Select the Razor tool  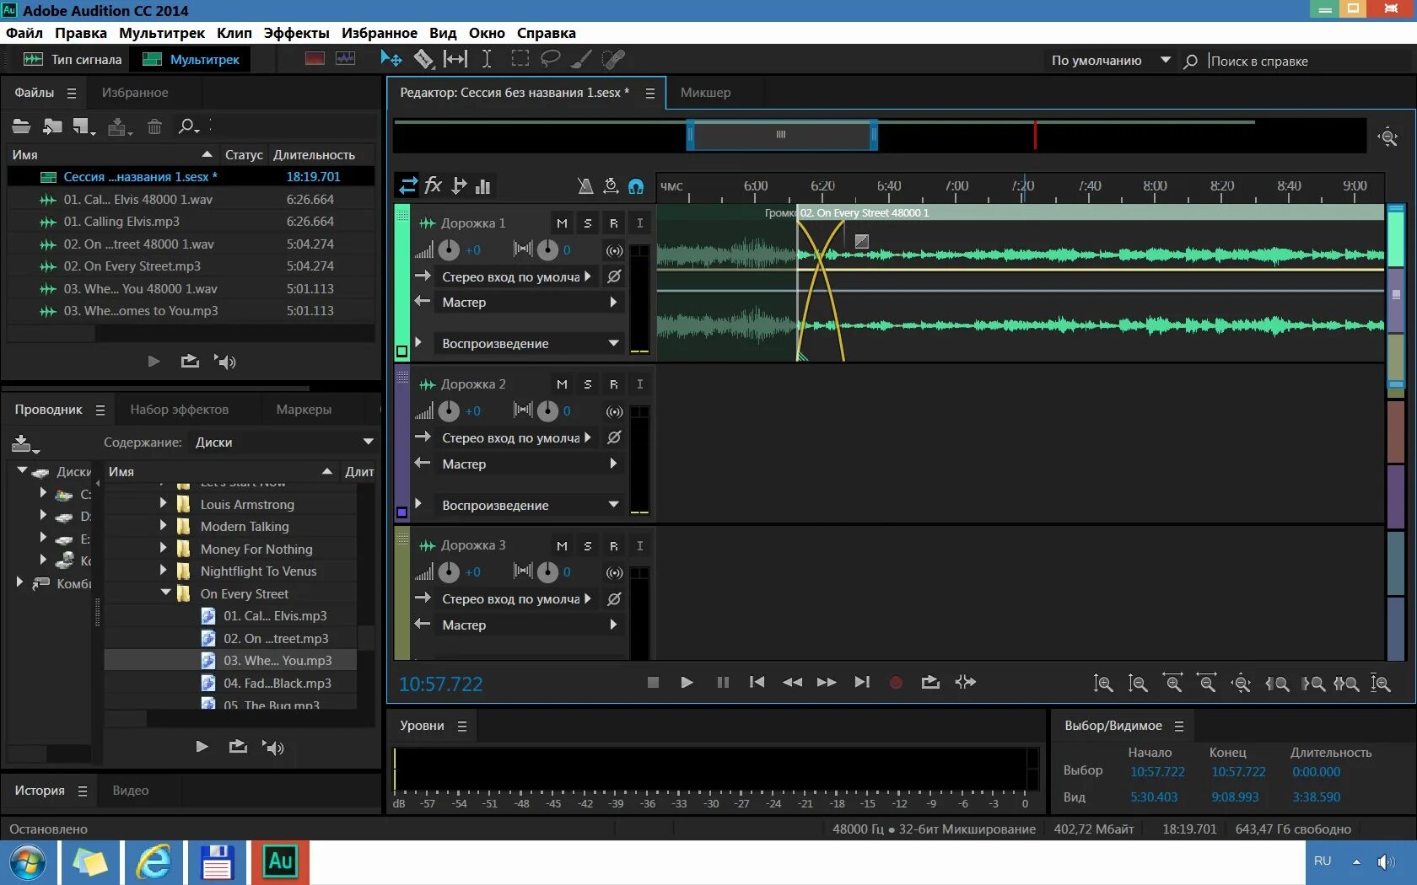point(423,59)
